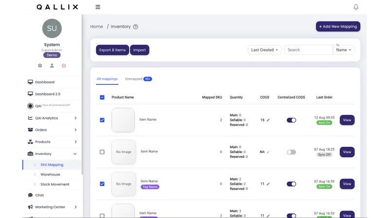Open Warehouse submenu item
This screenshot has height=218, width=389.
51,174
